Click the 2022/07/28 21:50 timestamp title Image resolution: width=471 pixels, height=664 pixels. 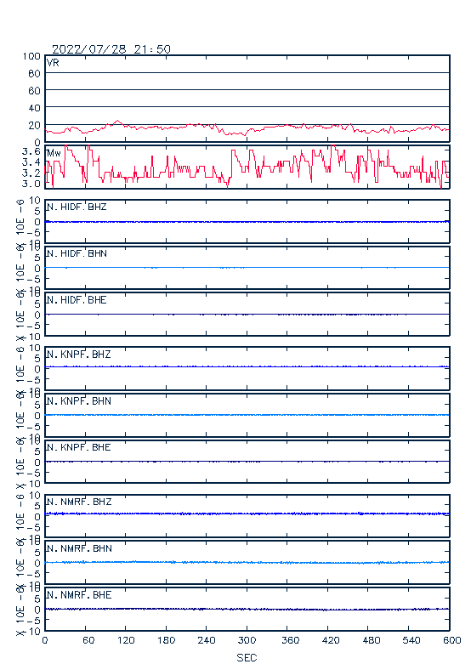(111, 49)
